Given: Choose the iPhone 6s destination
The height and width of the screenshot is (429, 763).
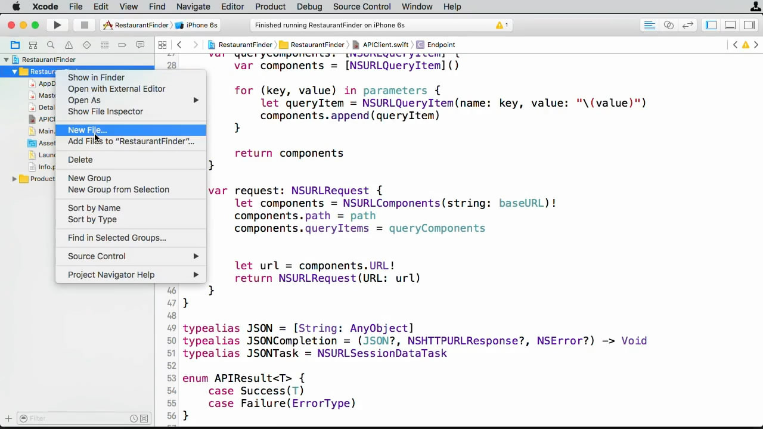Looking at the screenshot, I should 197,25.
